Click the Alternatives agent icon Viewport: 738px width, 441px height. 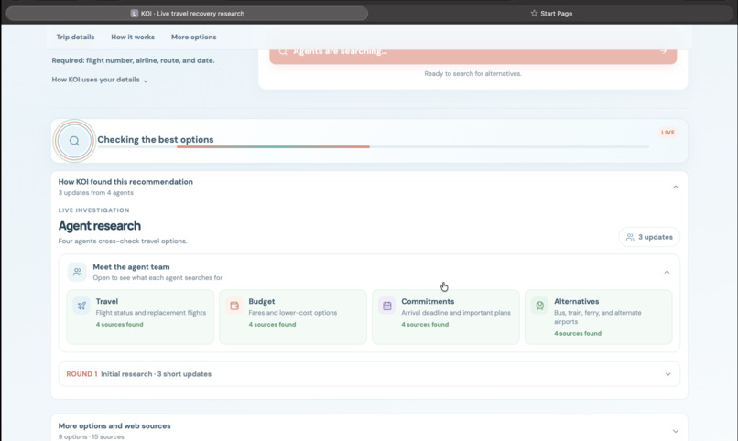[x=540, y=306]
